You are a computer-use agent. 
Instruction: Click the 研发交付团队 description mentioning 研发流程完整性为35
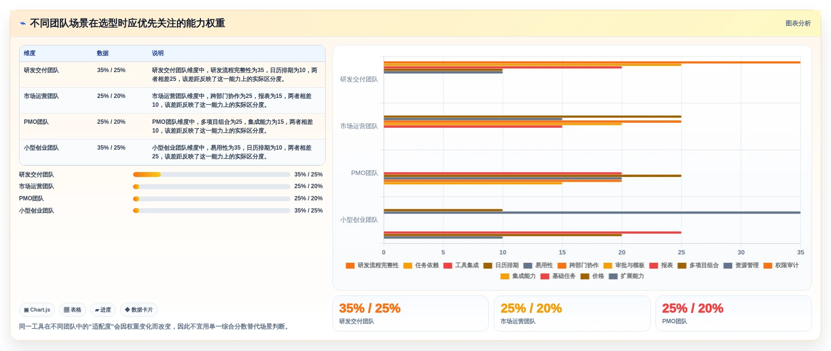(x=234, y=75)
